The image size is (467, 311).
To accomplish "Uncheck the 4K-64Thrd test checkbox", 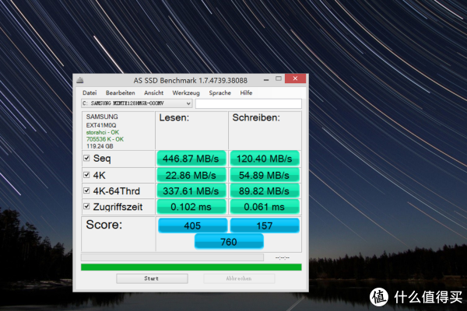I will (86, 190).
